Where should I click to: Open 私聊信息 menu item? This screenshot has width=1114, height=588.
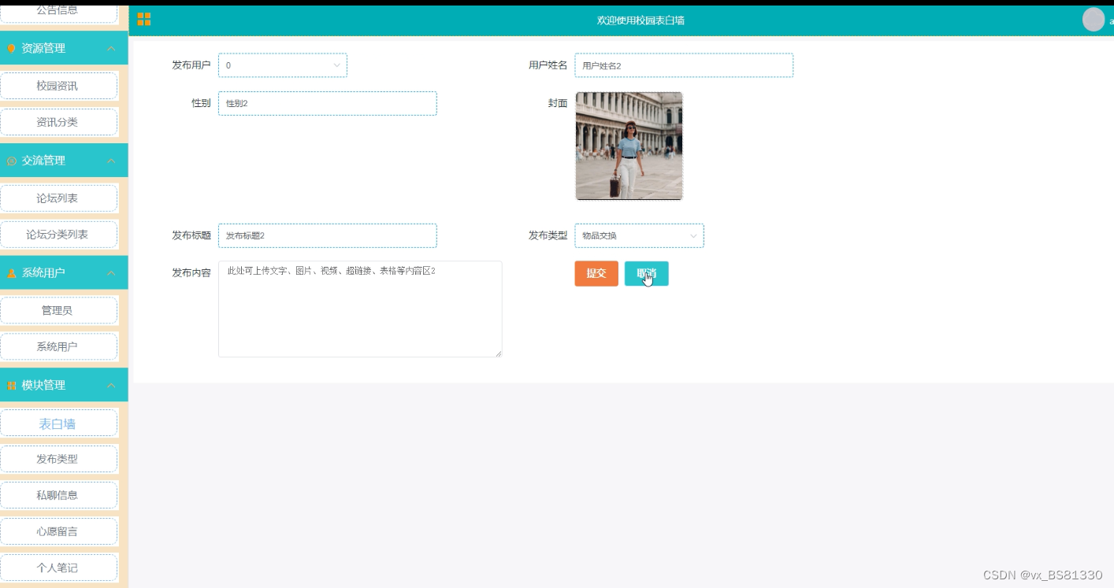(58, 495)
